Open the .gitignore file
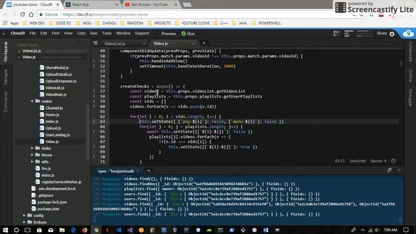Screen dimensions: 416x234 point(45,195)
